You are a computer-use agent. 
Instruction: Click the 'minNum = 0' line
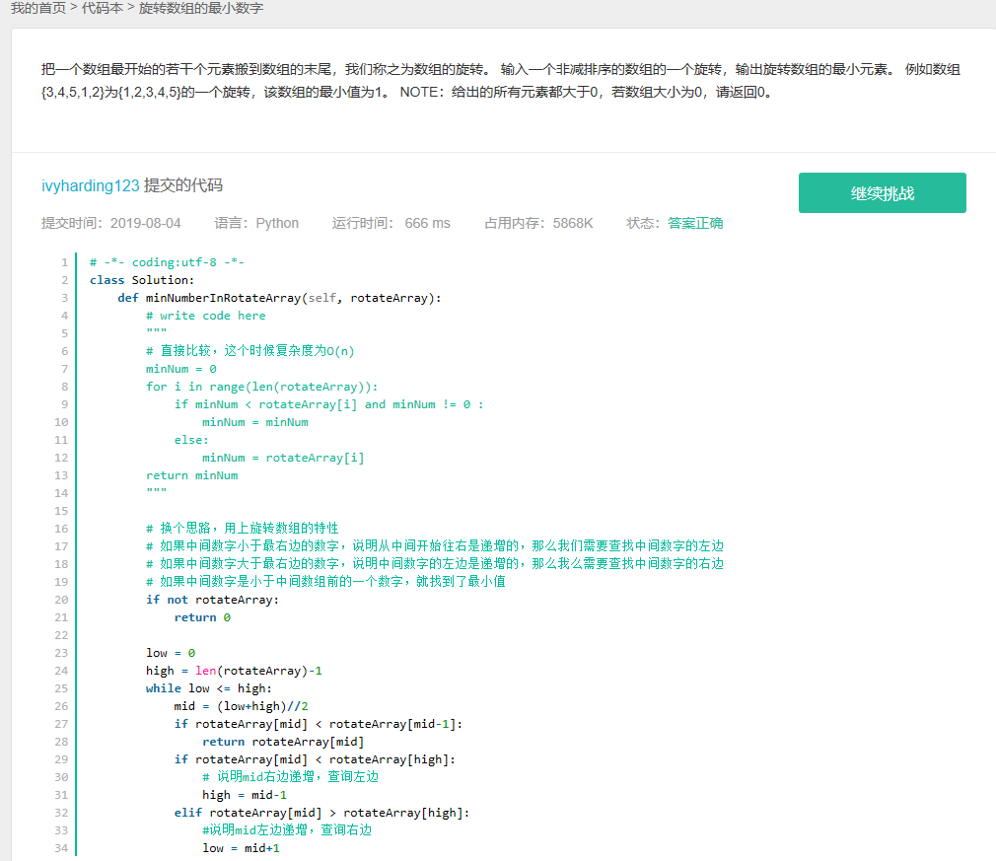click(x=181, y=369)
